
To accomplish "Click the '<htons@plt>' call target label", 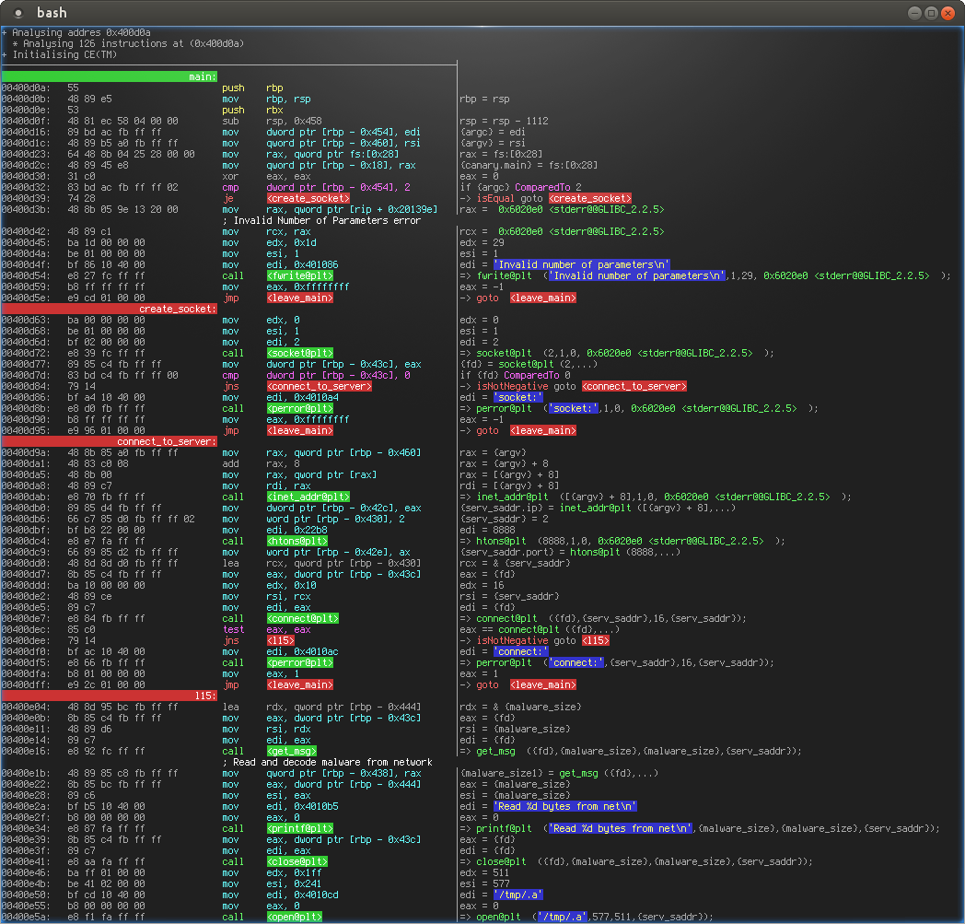I will (297, 541).
